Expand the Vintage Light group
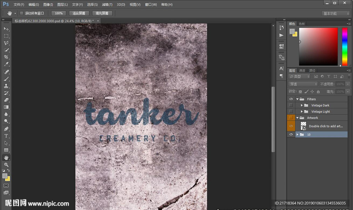This screenshot has width=353, height=210. (302, 112)
